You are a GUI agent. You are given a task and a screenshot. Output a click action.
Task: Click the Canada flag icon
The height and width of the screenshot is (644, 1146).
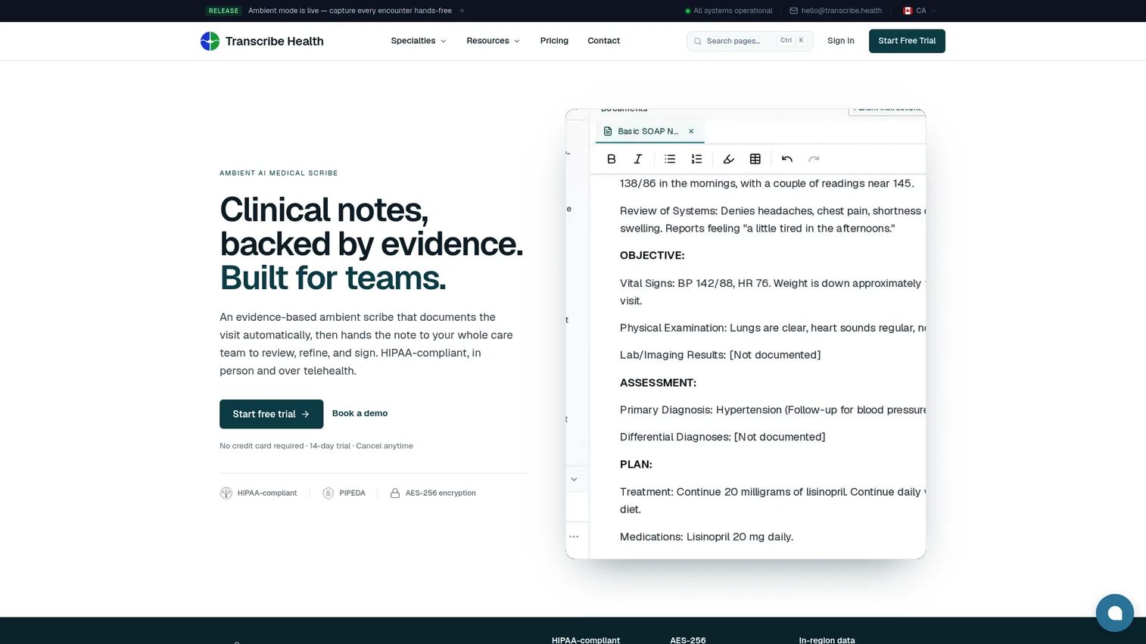pos(908,11)
